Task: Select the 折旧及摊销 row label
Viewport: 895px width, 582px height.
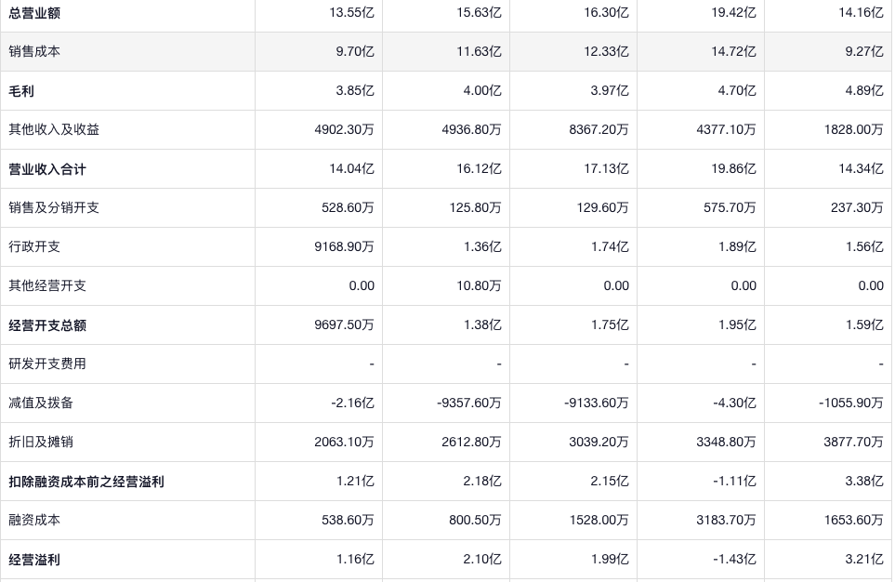Action: [x=41, y=443]
